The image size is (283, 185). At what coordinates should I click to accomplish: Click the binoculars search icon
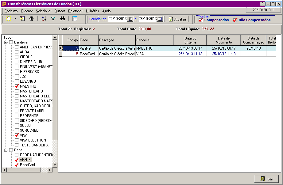click(x=62, y=19)
